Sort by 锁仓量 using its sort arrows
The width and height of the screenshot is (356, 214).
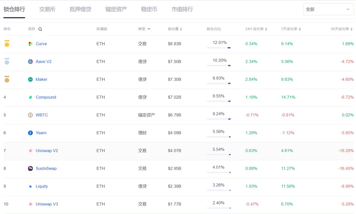click(x=181, y=29)
